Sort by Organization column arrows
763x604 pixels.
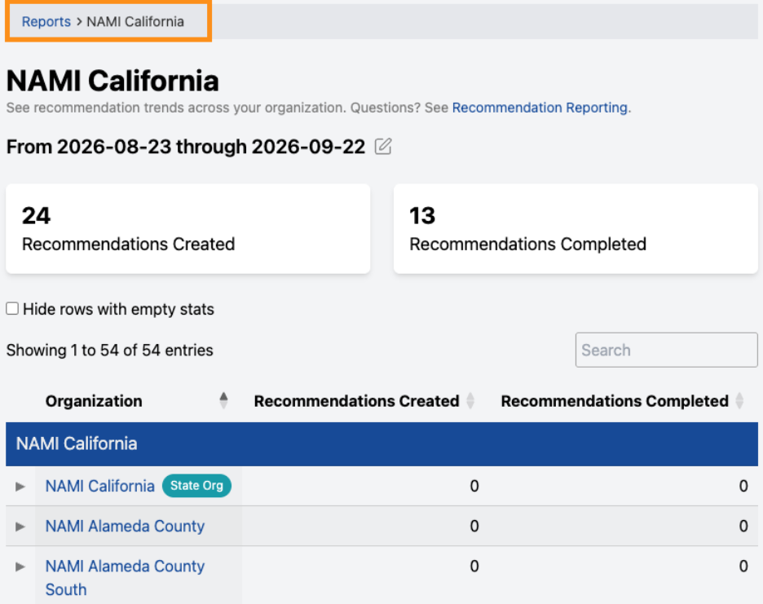[223, 400]
